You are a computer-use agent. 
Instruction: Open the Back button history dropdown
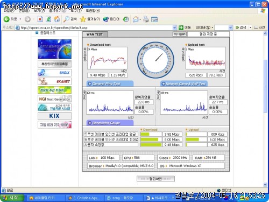click(20, 19)
